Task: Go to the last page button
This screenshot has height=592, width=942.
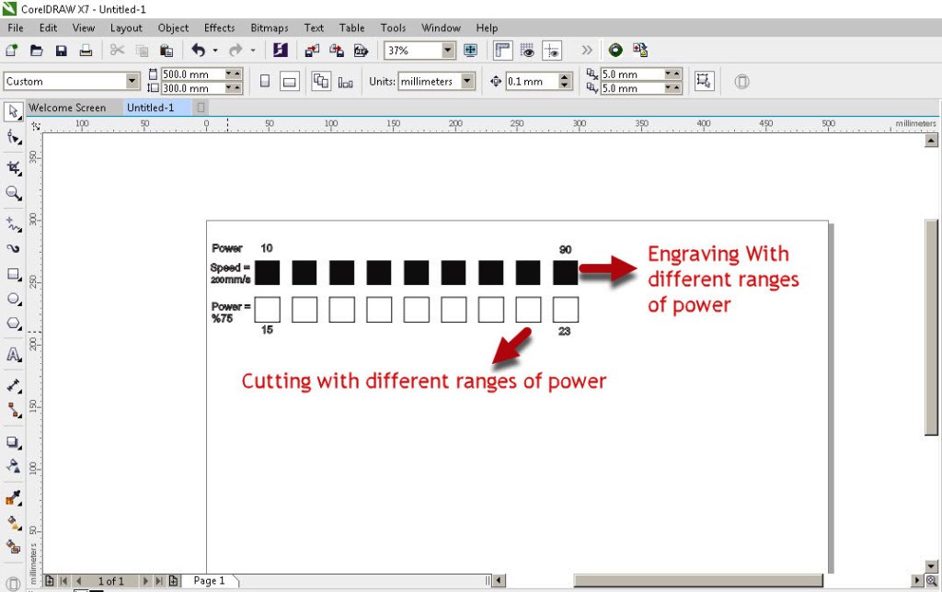Action: click(x=159, y=581)
